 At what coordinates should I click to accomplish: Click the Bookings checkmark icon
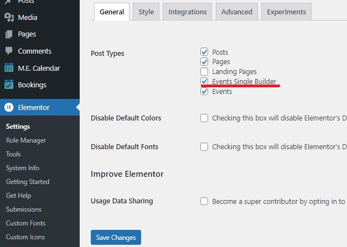[9, 85]
